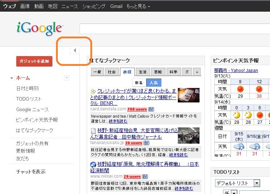The width and height of the screenshot is (270, 194).
Task: Select the 芸能 tab
Action: (158, 72)
